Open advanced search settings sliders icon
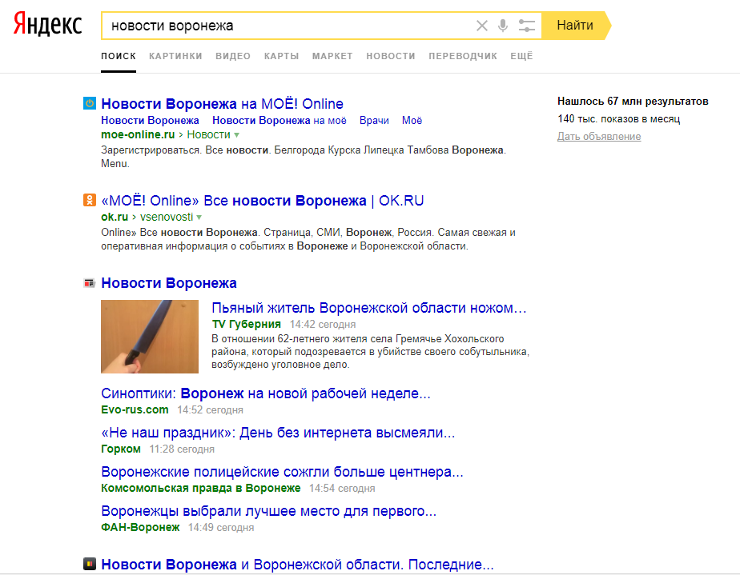The height and width of the screenshot is (575, 740). point(527,26)
